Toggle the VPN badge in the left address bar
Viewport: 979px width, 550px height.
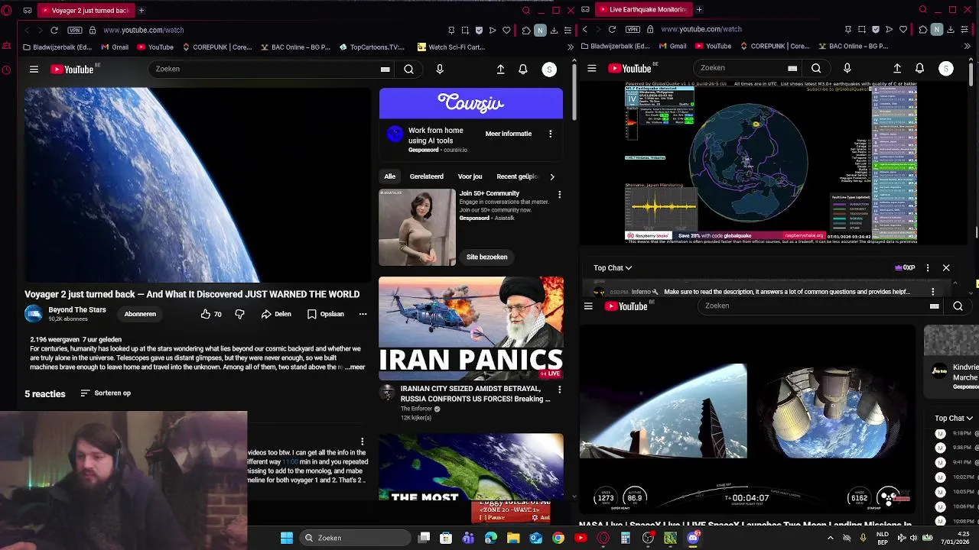pos(75,30)
